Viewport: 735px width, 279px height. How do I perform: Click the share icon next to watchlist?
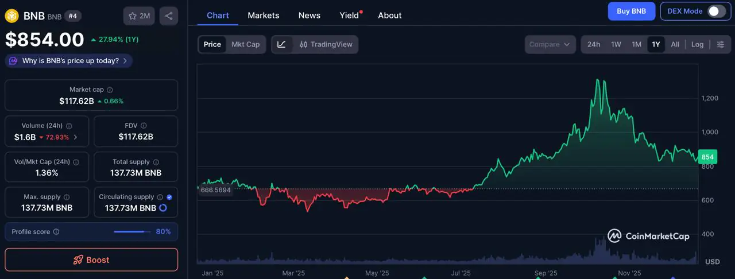168,16
